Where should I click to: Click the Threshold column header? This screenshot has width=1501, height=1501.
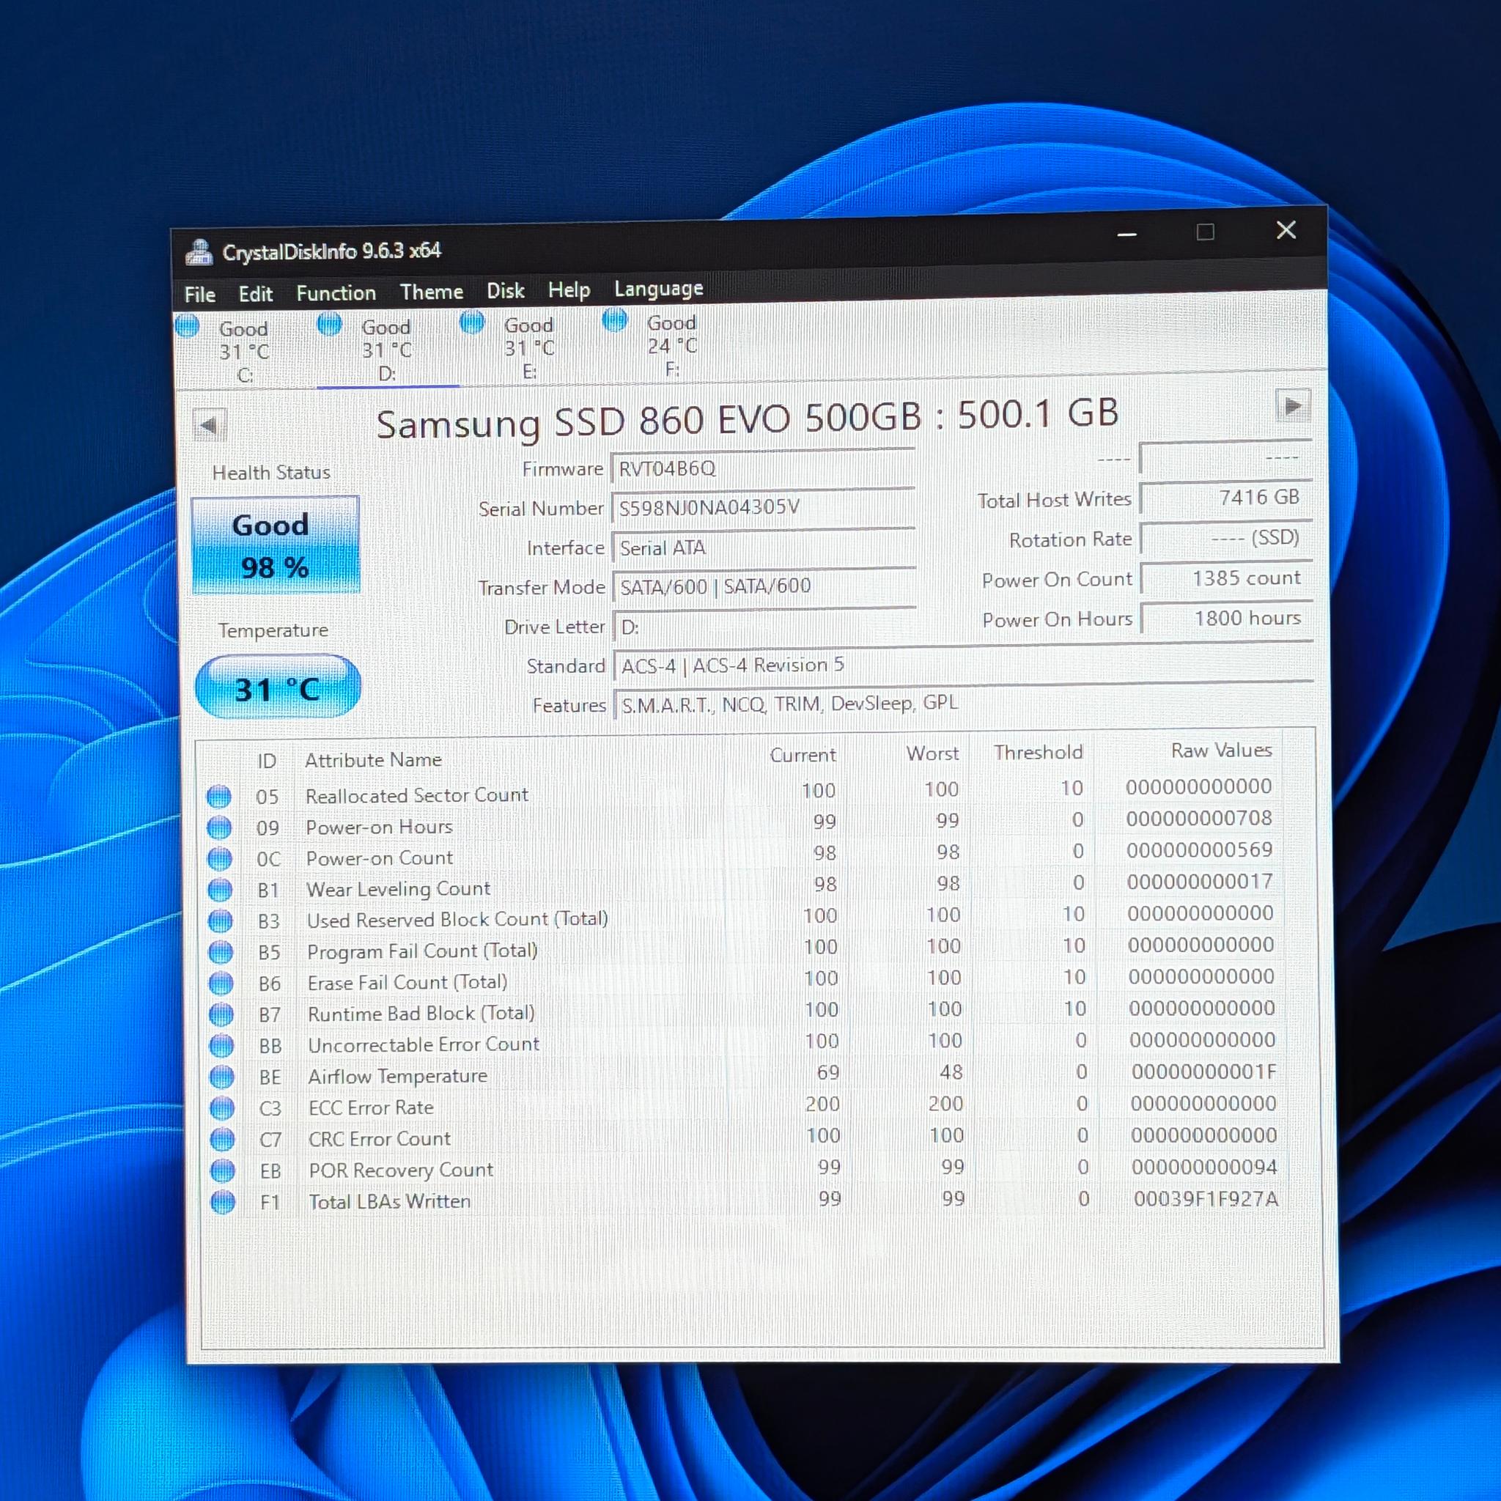coord(1038,753)
